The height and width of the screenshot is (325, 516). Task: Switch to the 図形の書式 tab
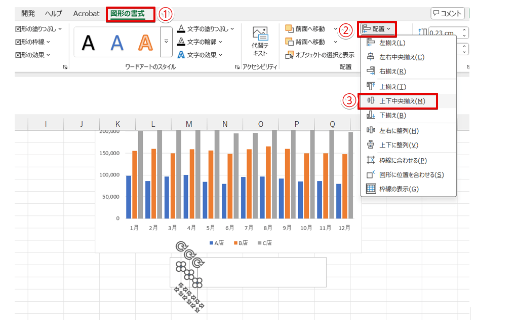point(128,14)
